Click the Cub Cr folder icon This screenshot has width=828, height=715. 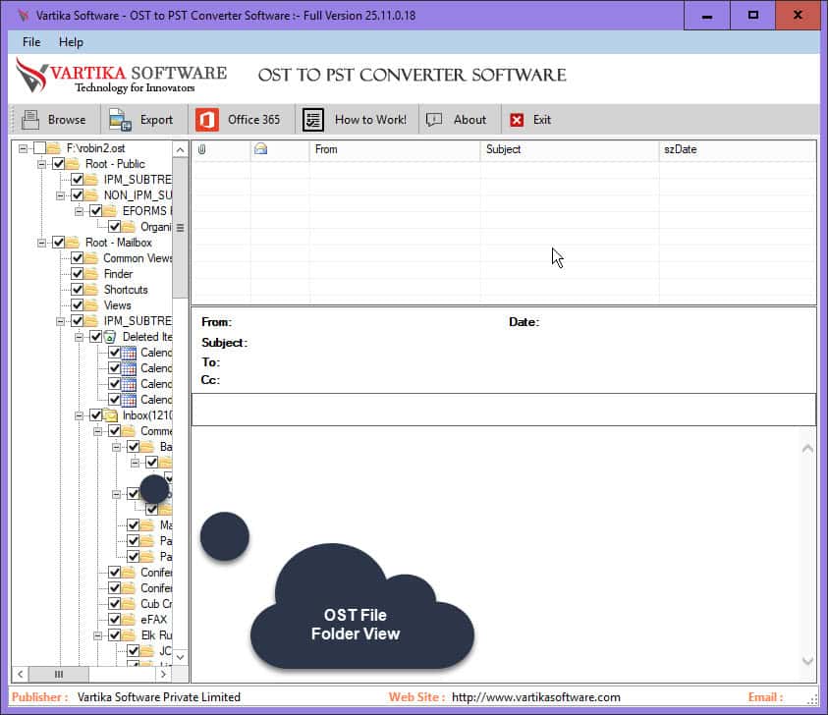click(x=129, y=604)
